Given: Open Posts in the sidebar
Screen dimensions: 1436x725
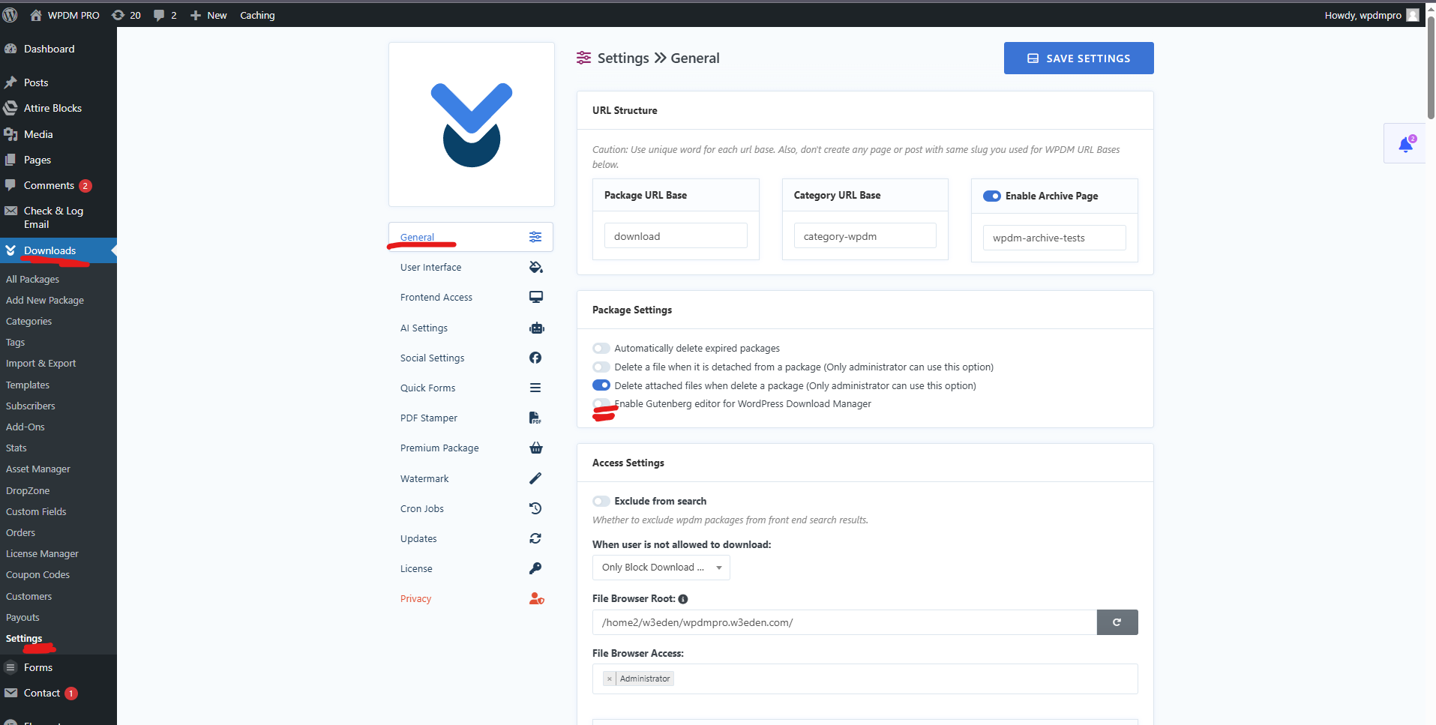Looking at the screenshot, I should pyautogui.click(x=36, y=82).
